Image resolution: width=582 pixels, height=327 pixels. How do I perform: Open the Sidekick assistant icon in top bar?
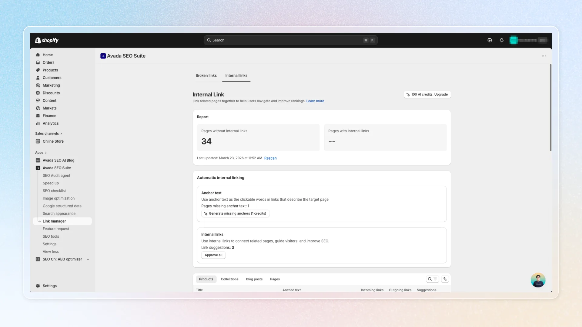[490, 40]
